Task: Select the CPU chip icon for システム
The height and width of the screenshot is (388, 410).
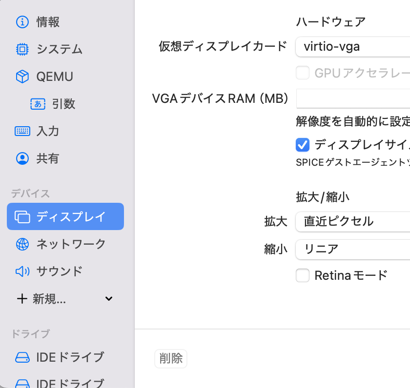Action: click(22, 49)
